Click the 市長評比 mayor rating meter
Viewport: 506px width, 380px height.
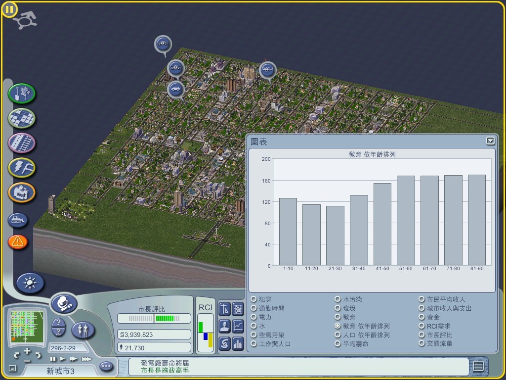click(154, 318)
